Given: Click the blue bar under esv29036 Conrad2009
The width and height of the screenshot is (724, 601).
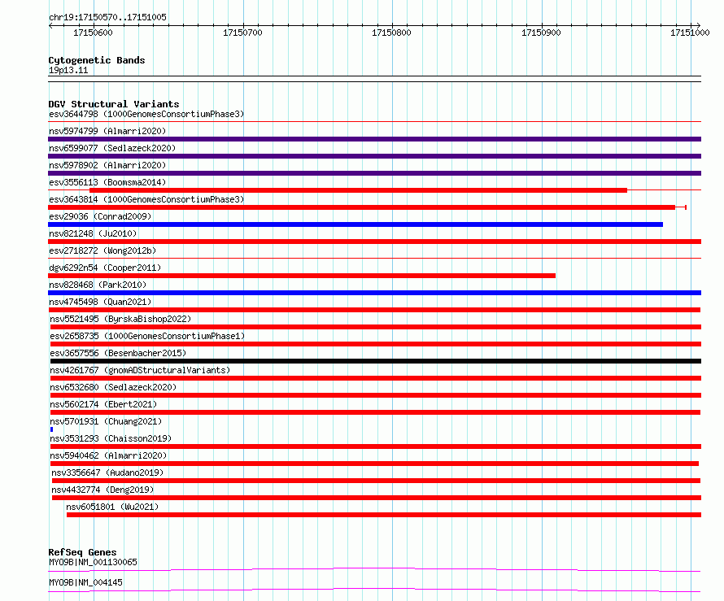Looking at the screenshot, I should tap(355, 224).
